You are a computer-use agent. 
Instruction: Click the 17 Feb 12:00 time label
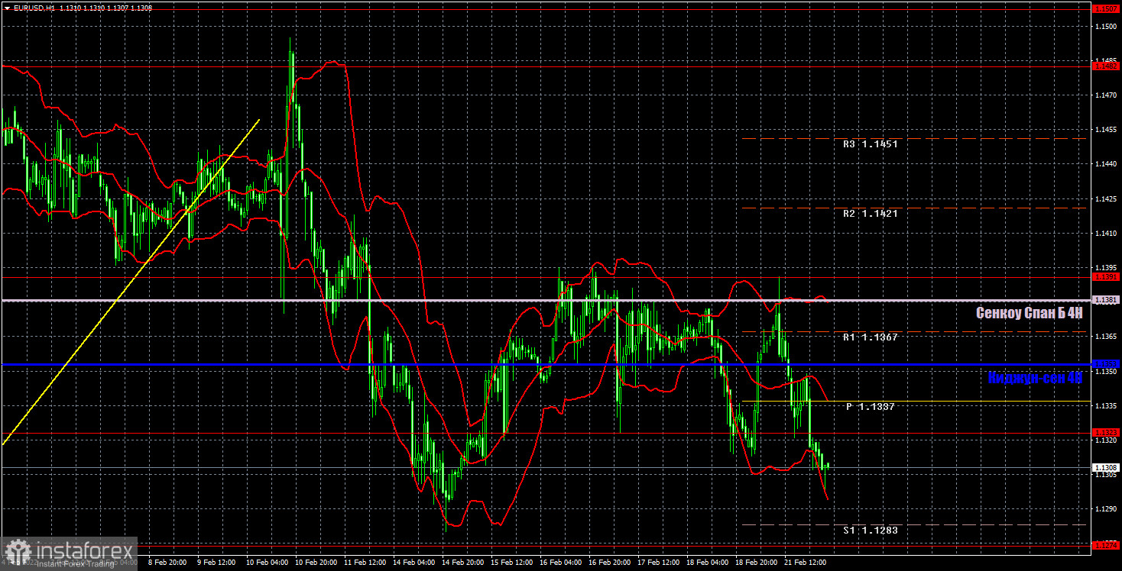point(658,563)
